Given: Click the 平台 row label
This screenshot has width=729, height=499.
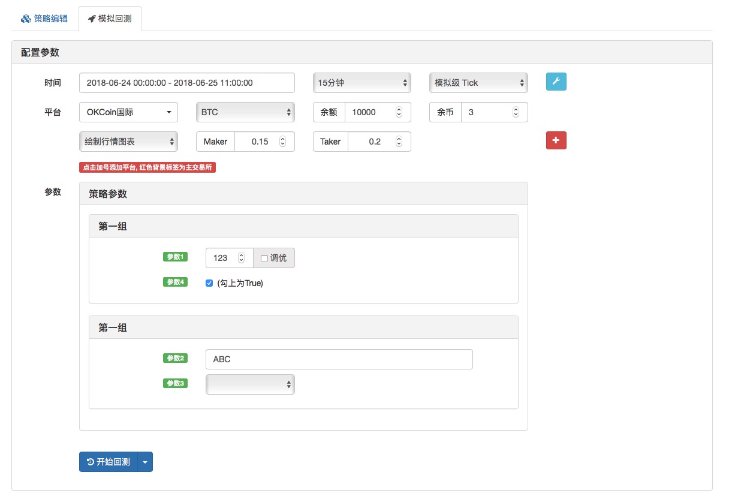Looking at the screenshot, I should [53, 112].
